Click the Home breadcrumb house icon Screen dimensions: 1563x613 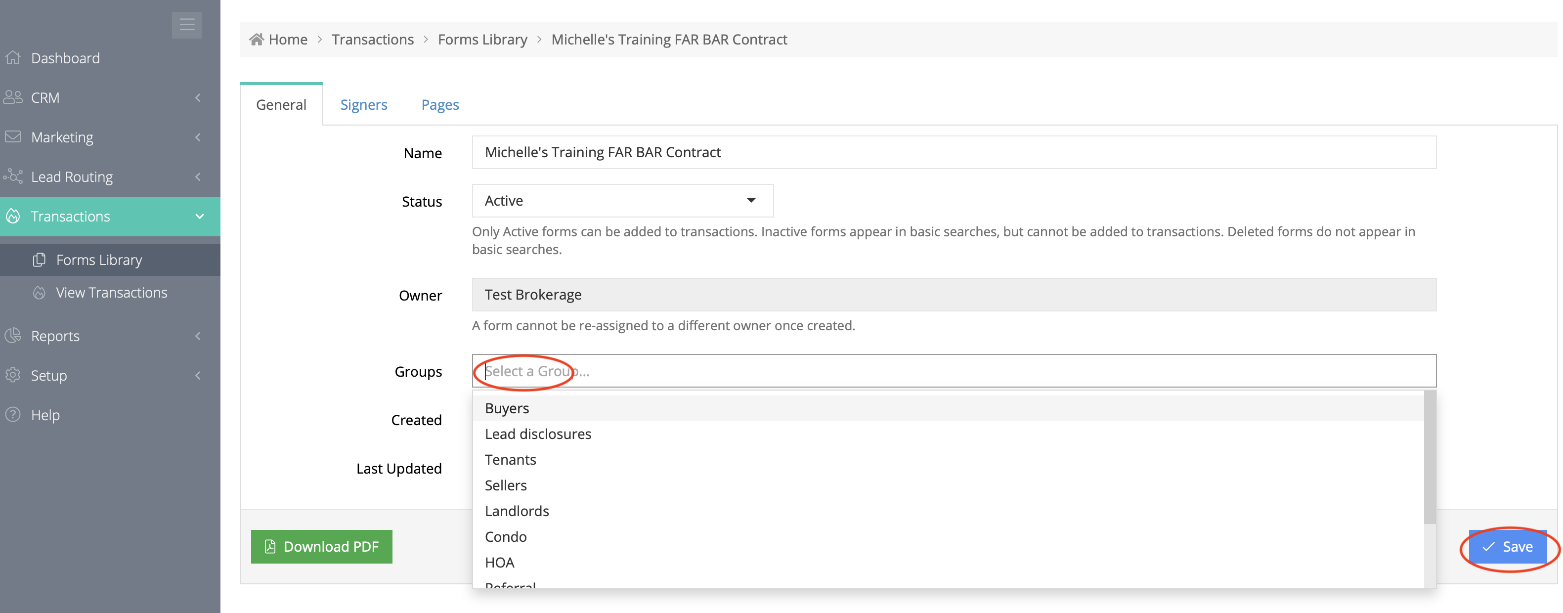(x=257, y=40)
